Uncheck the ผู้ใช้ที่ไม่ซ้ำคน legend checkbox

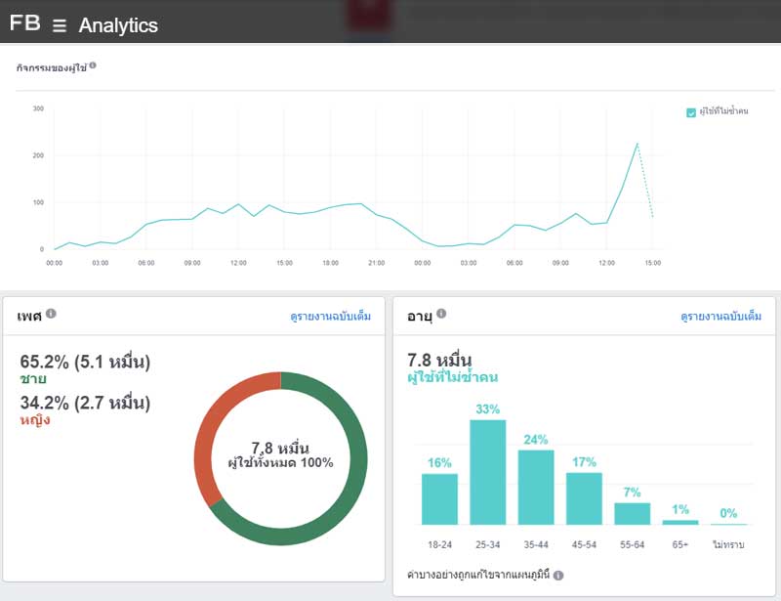tap(691, 112)
